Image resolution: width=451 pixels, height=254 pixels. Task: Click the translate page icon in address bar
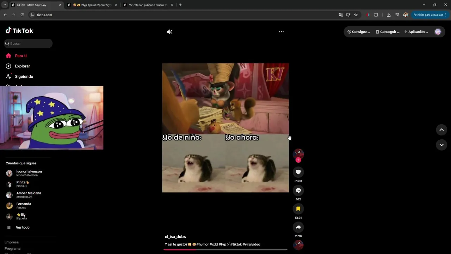341,15
